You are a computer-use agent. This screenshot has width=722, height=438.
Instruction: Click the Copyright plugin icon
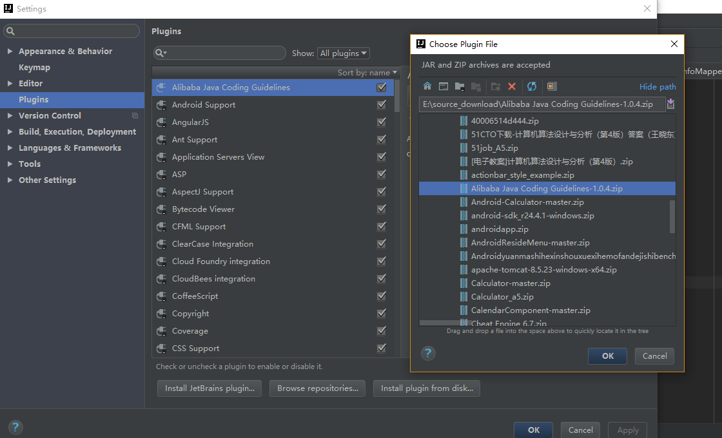(x=161, y=314)
